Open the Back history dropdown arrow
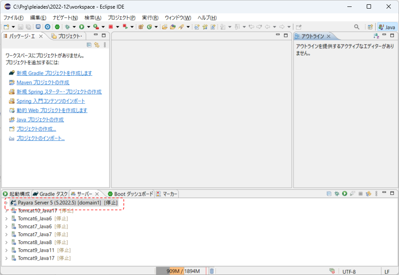 point(275,27)
